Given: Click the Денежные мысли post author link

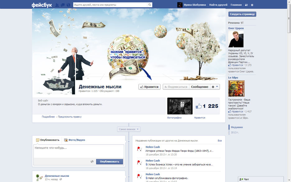Looking at the screenshot, I should [57, 176].
